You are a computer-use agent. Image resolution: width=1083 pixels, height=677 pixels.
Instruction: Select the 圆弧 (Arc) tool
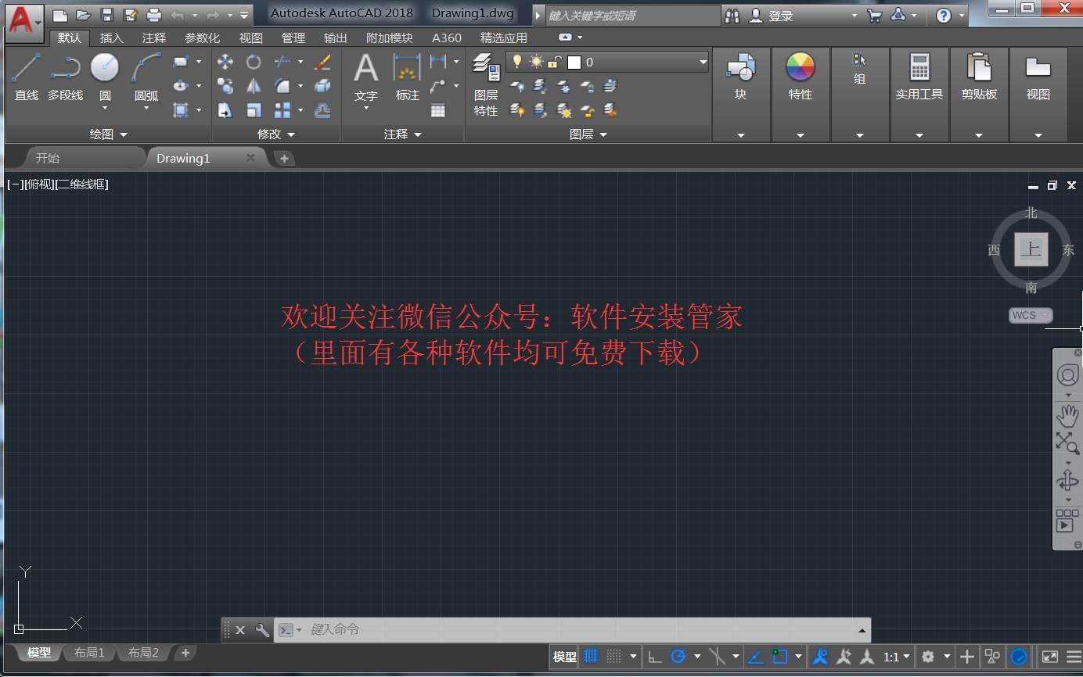pyautogui.click(x=146, y=78)
